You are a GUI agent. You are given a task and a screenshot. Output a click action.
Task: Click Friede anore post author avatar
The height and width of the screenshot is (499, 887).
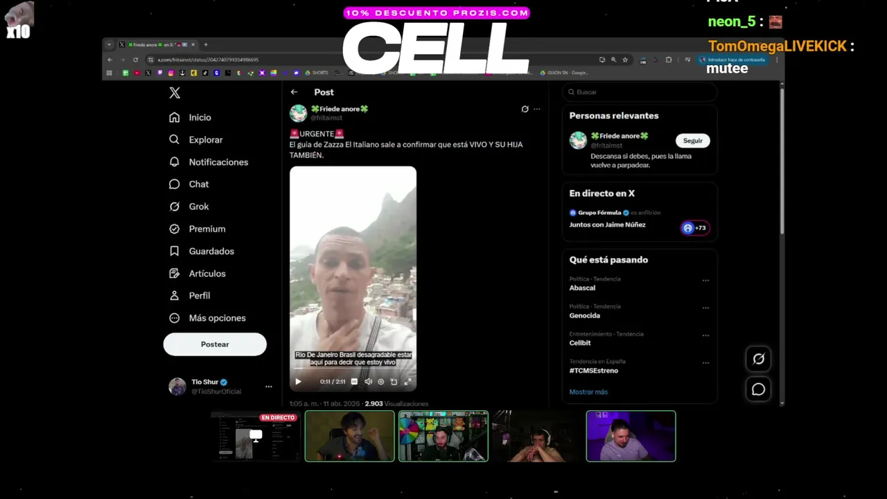298,113
